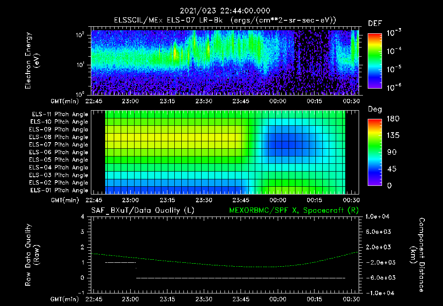This screenshot has height=306, width=443.
Task: Select the ELS-04 Pitch Angle row label
Action: [58, 167]
